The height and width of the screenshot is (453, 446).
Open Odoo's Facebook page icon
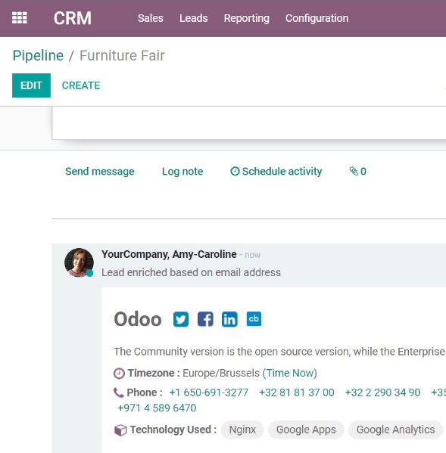click(205, 319)
